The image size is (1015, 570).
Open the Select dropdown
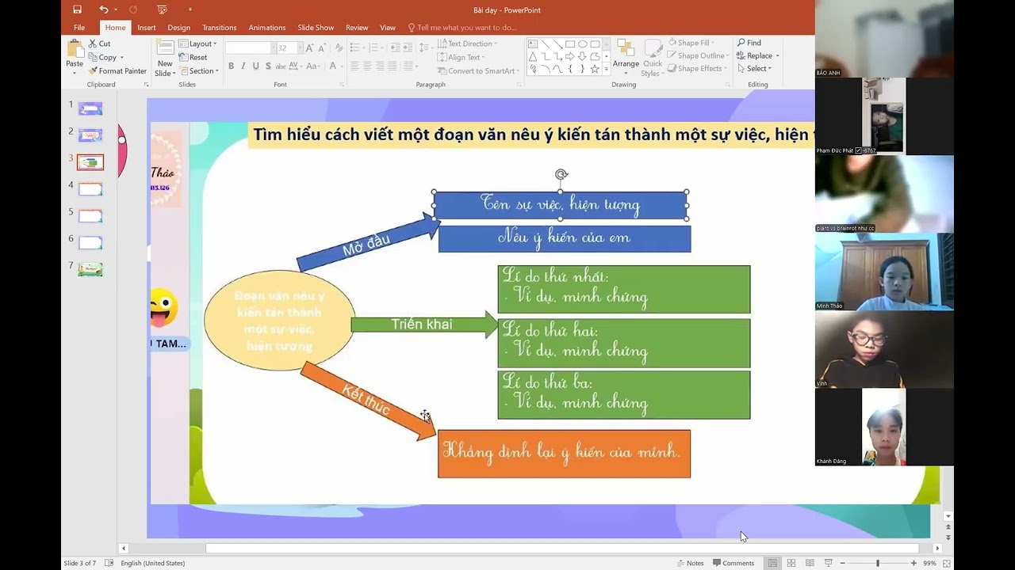pos(753,68)
